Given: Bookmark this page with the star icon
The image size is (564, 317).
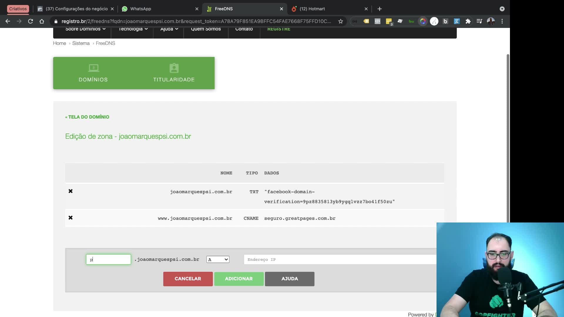Looking at the screenshot, I should (x=340, y=21).
